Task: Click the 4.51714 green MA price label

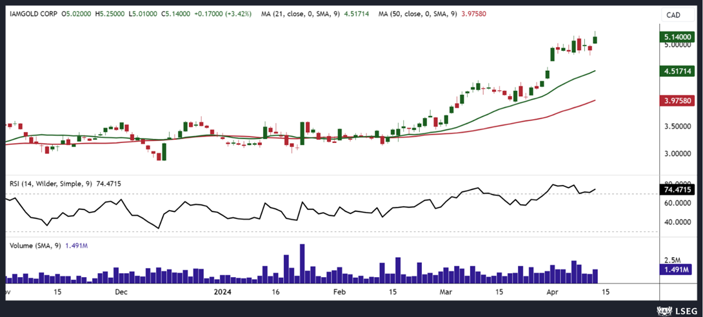Action: (677, 71)
